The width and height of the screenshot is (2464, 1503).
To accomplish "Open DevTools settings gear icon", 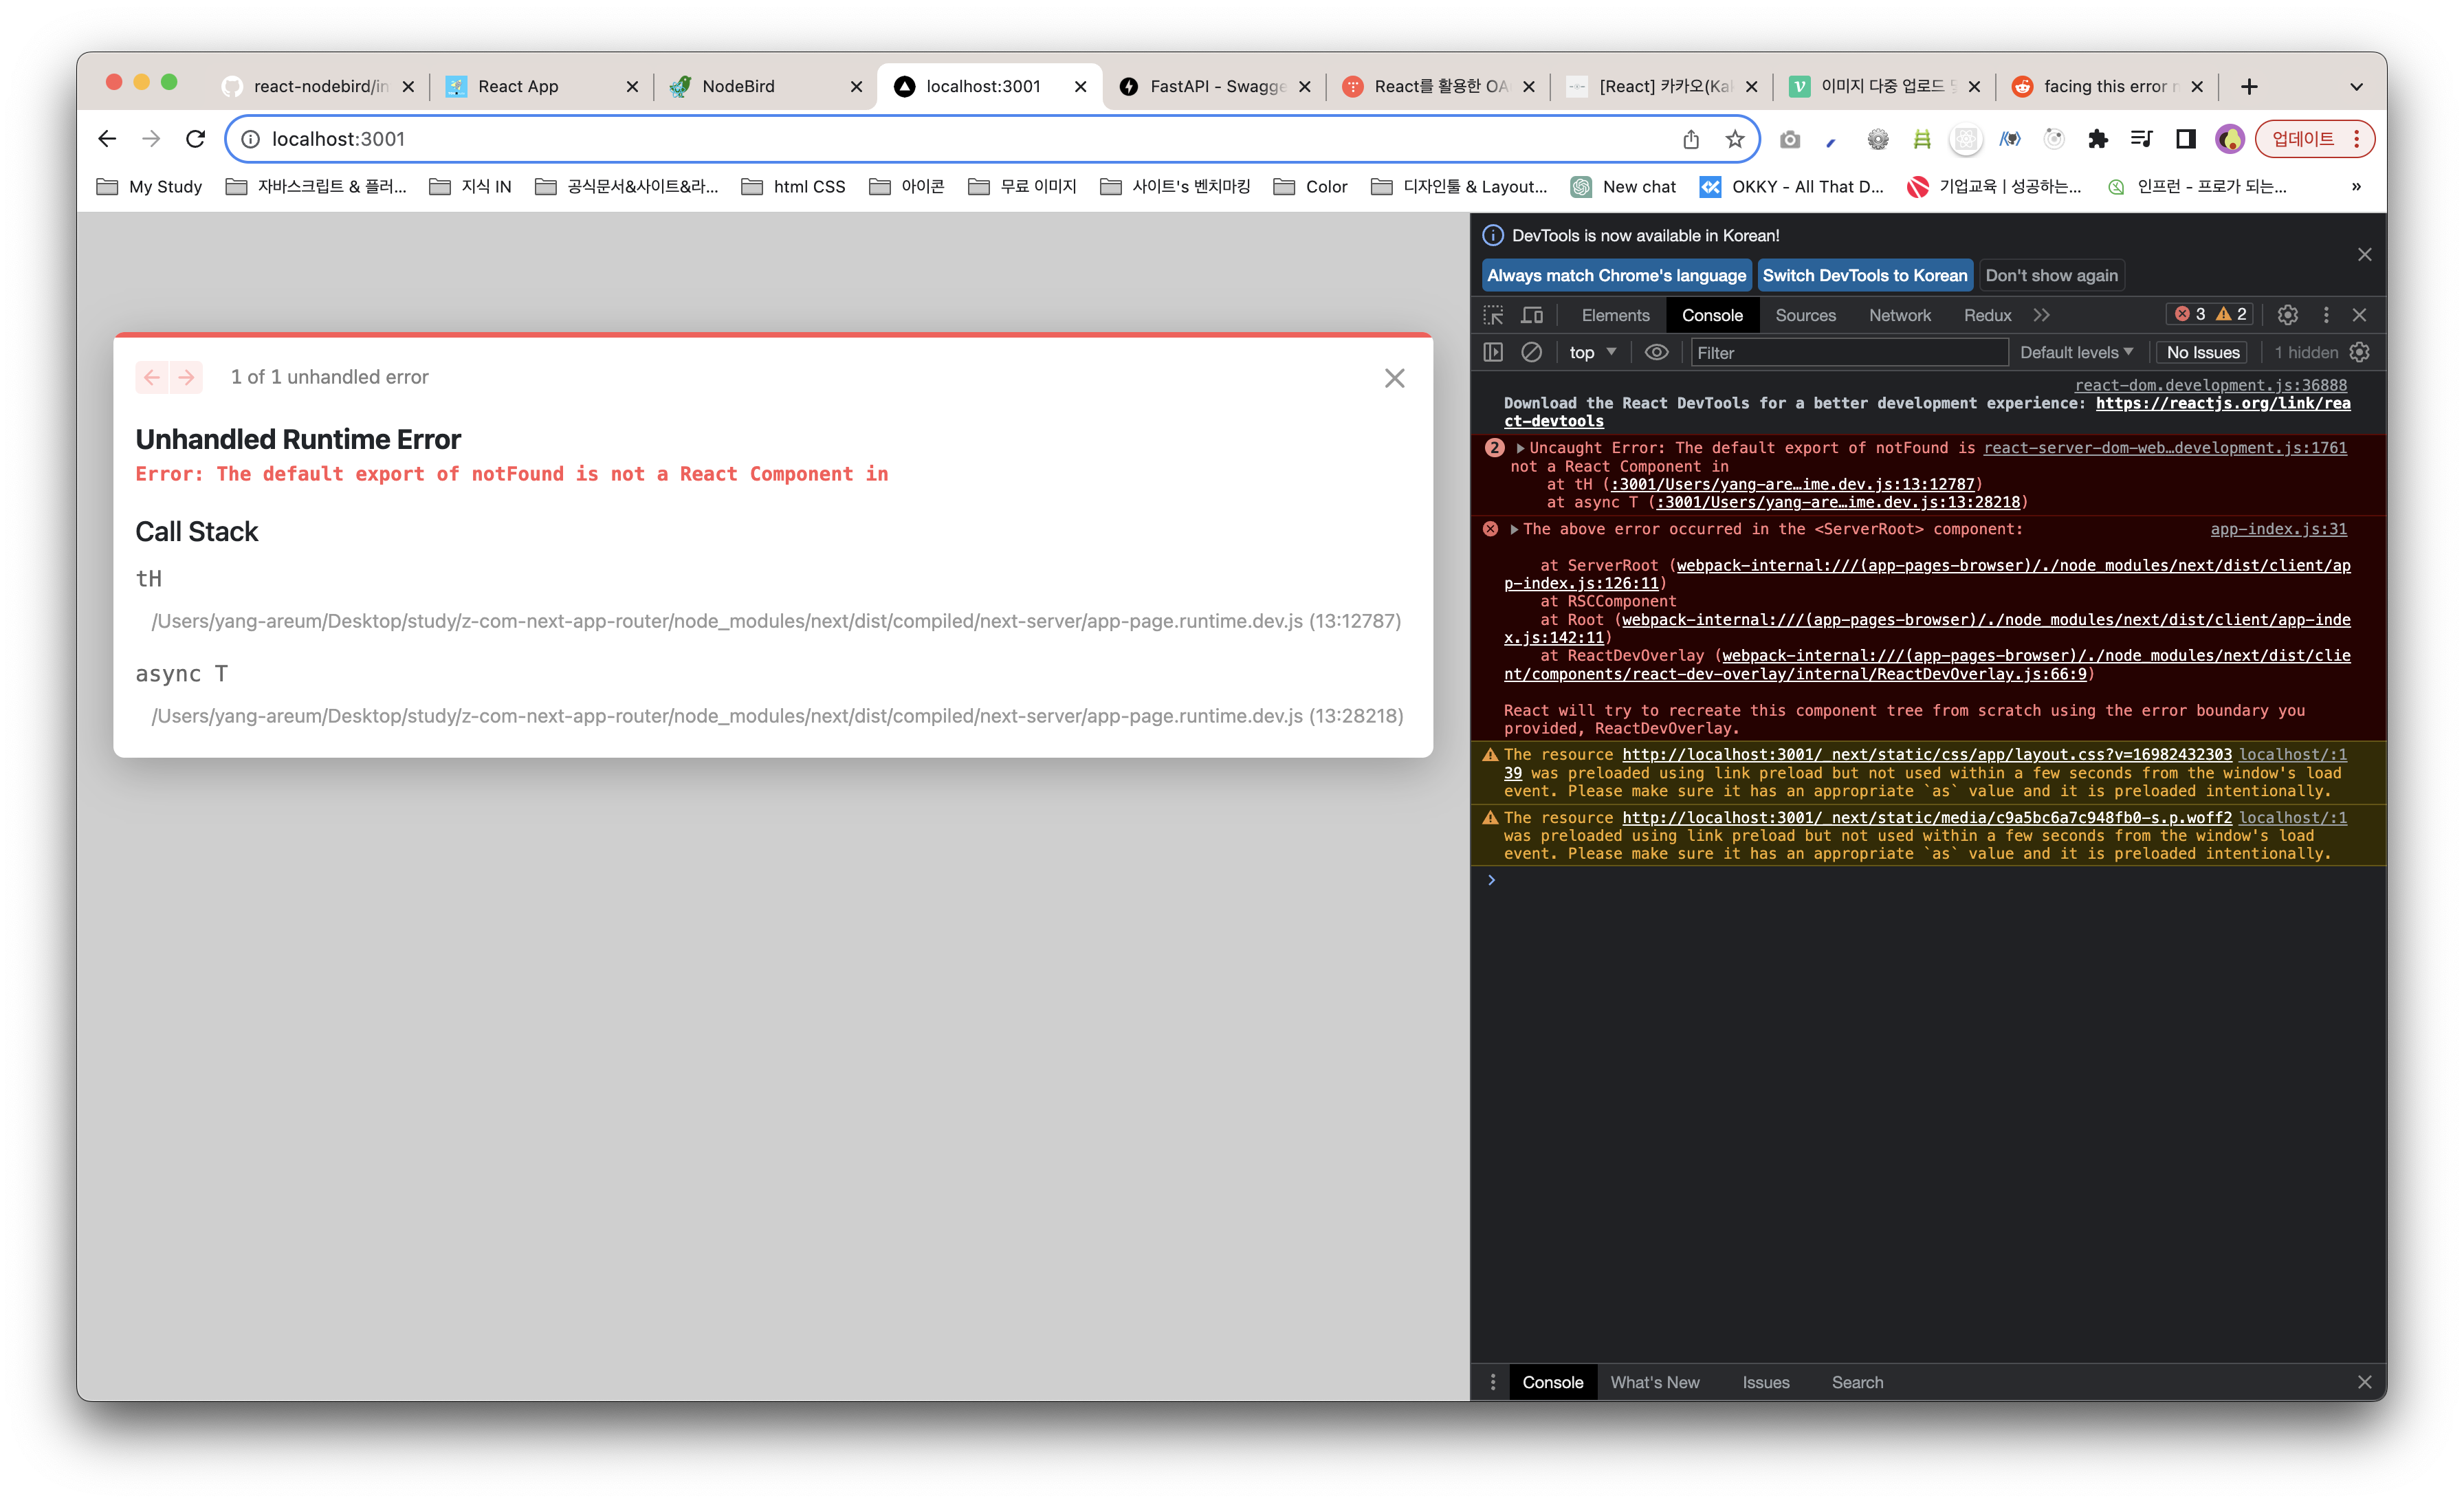I will [2287, 315].
